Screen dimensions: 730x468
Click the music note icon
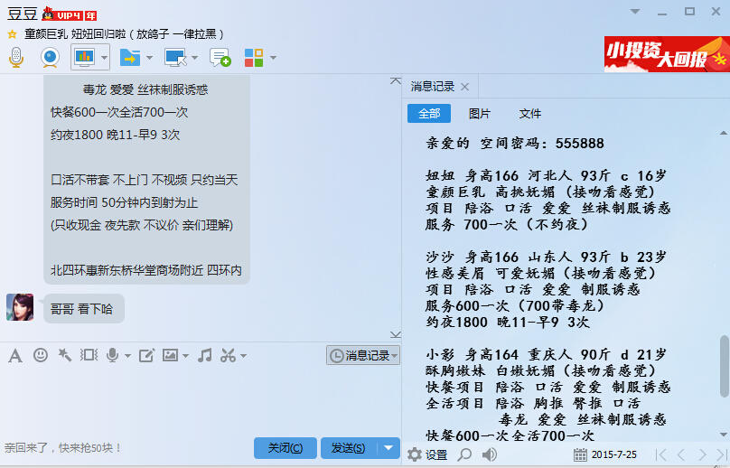coord(205,355)
